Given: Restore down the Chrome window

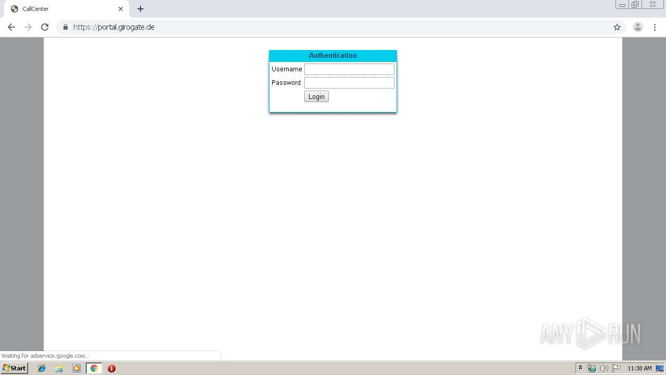Looking at the screenshot, I should pos(635,5).
